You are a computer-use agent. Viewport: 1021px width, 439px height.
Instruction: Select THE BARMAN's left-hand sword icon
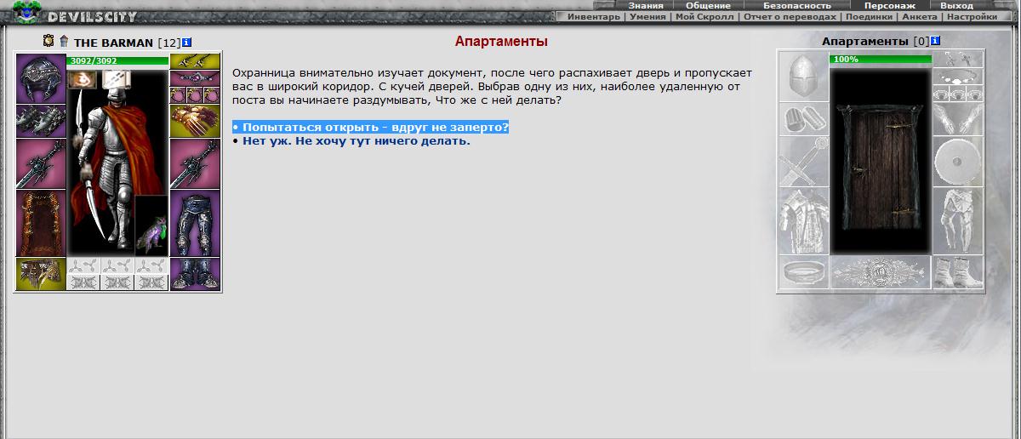[41, 163]
